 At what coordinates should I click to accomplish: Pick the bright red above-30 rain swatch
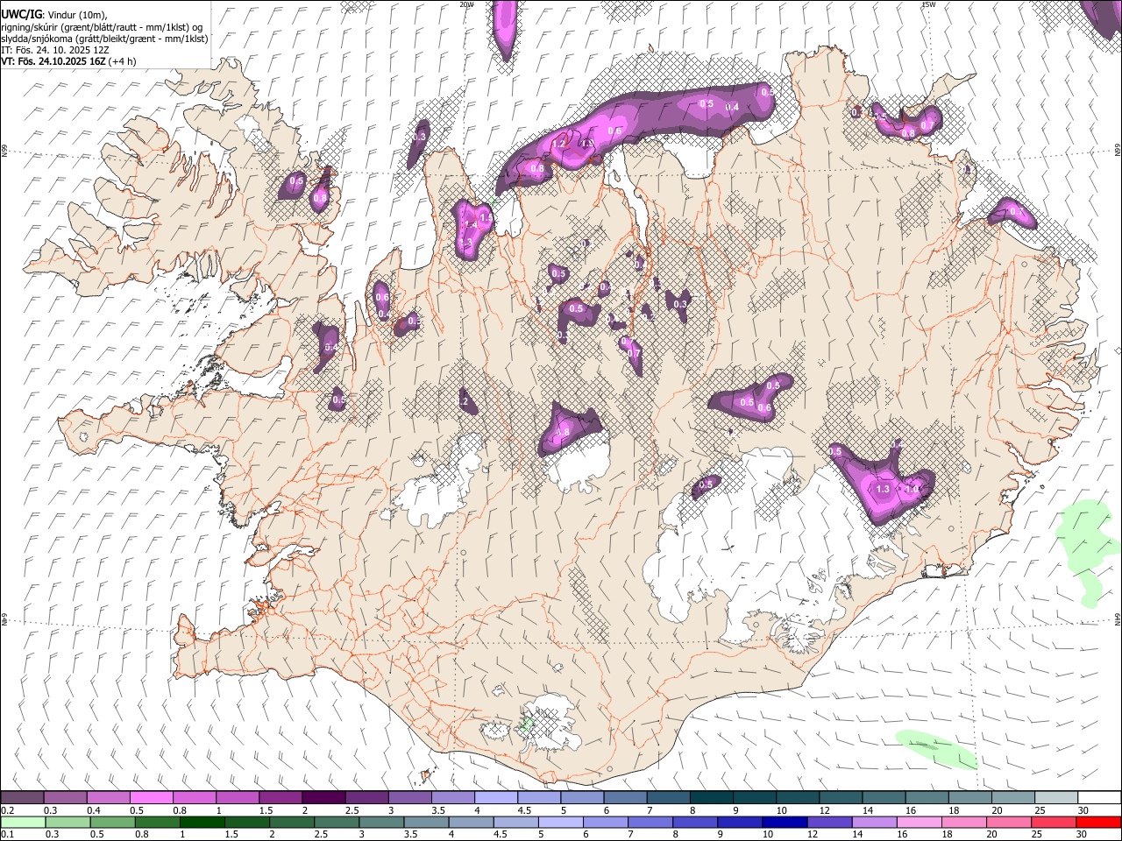[x=1098, y=822]
